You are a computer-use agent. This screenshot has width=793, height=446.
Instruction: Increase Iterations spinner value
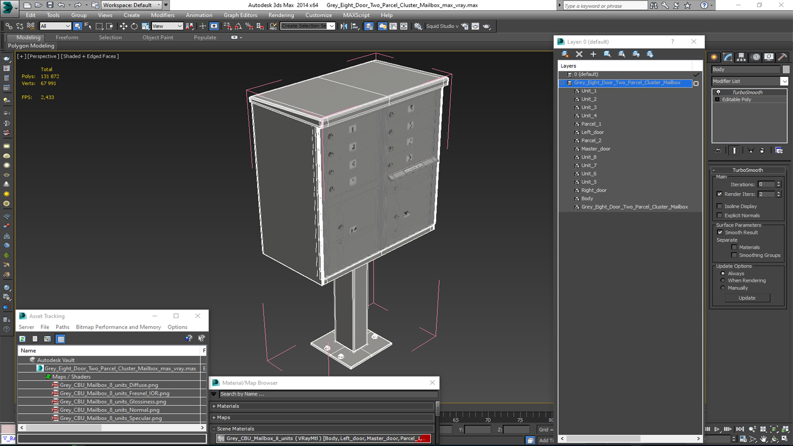[x=779, y=183]
